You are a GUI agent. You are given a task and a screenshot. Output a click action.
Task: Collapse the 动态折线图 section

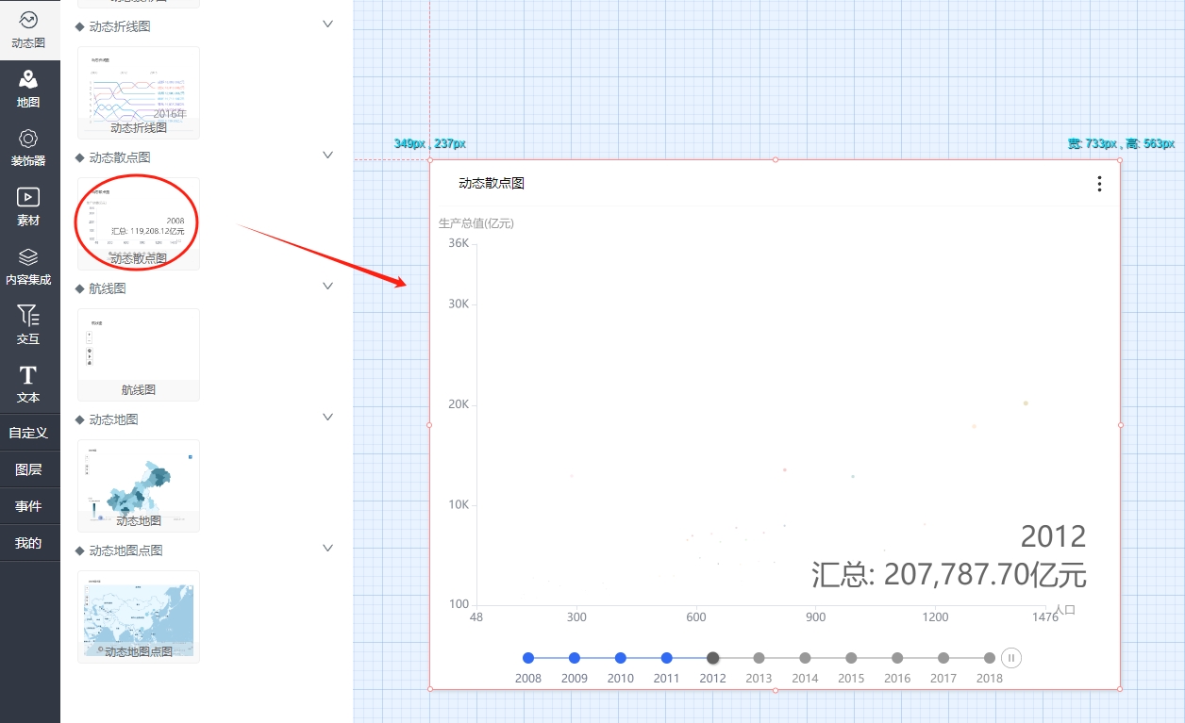[x=327, y=25]
